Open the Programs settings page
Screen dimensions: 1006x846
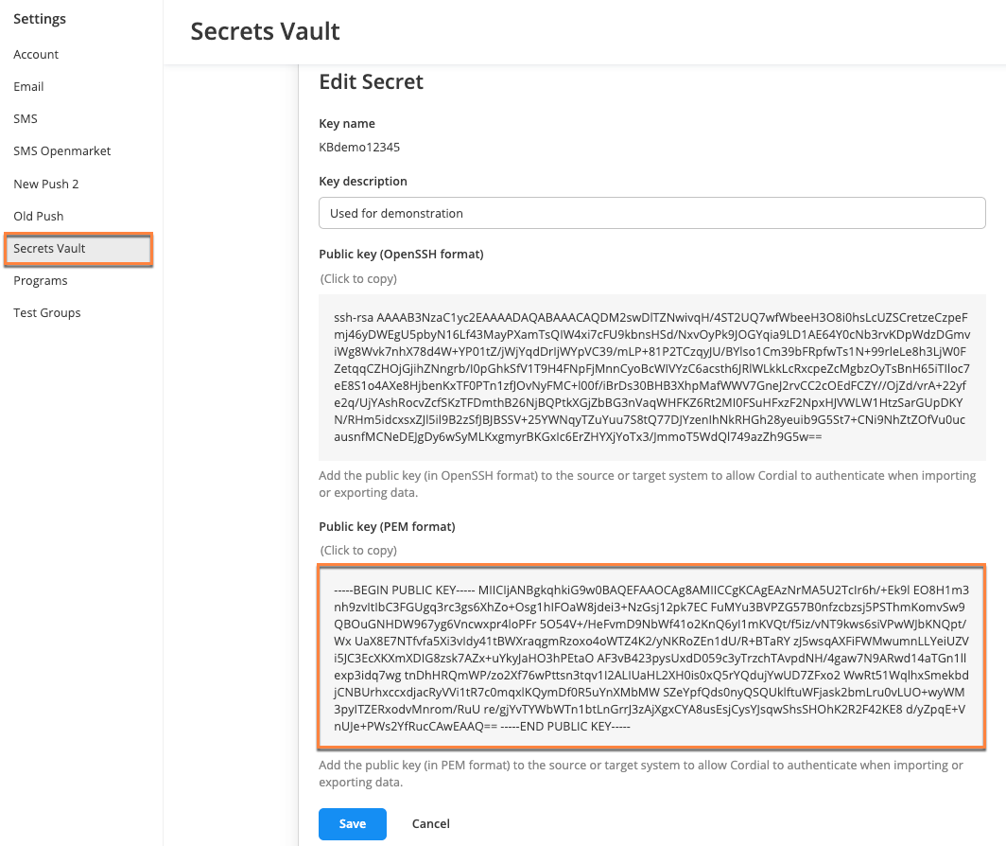tap(41, 281)
